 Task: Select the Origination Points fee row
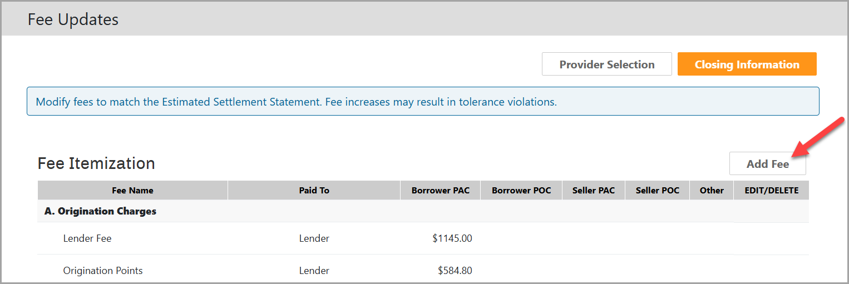(x=103, y=271)
